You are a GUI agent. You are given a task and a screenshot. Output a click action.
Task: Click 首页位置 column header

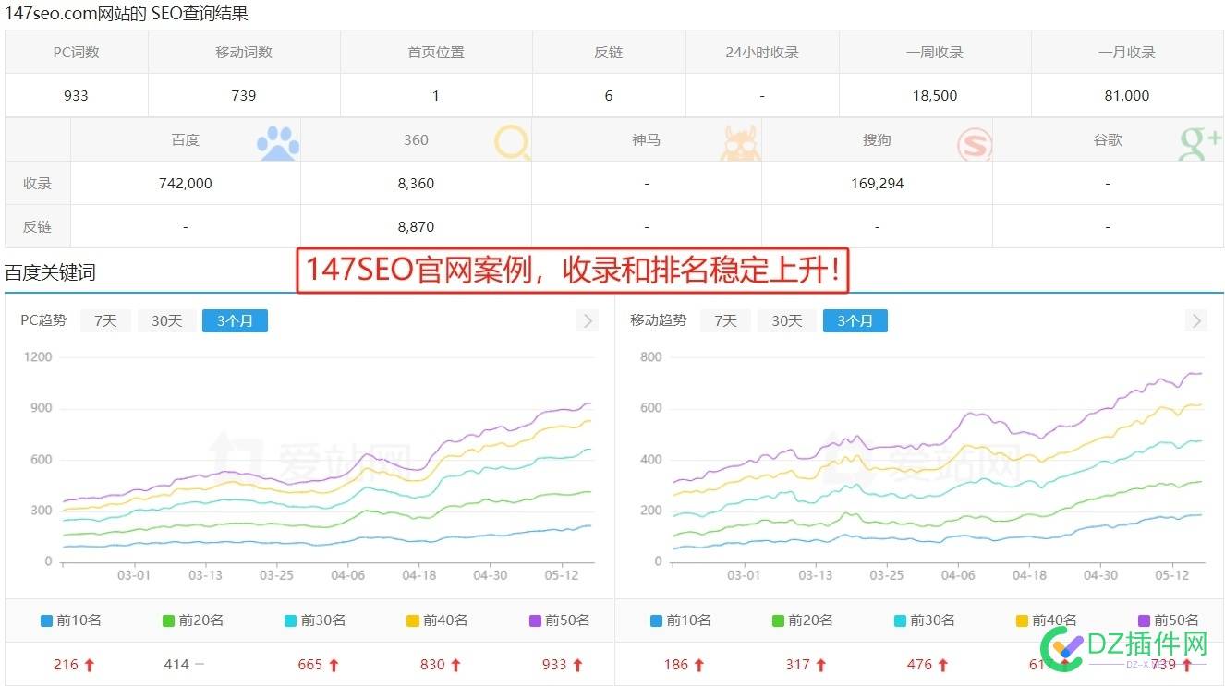[436, 52]
